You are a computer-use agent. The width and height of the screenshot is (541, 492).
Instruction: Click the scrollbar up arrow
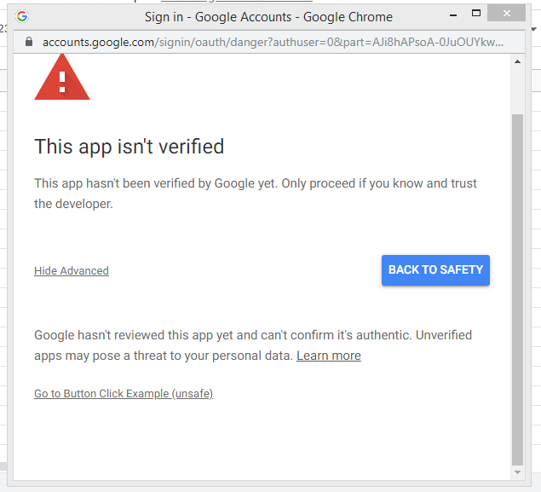517,62
